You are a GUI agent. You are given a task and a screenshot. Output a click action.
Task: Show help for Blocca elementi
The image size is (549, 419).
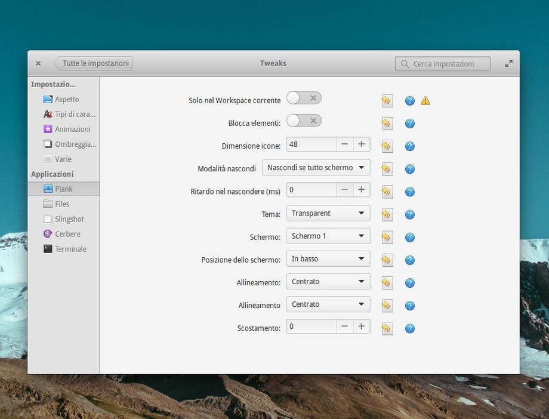(410, 124)
